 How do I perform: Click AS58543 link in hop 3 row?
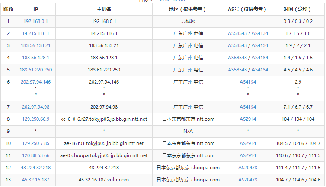237,45
